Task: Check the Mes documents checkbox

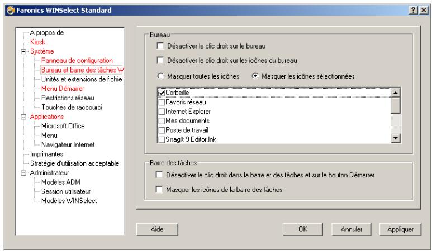Action: tap(162, 121)
